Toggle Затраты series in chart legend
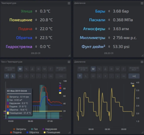Image resolution: width=144 pixels, height=135 pixels. point(20,129)
